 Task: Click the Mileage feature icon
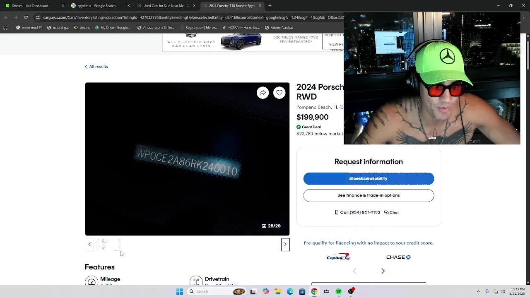[92, 281]
